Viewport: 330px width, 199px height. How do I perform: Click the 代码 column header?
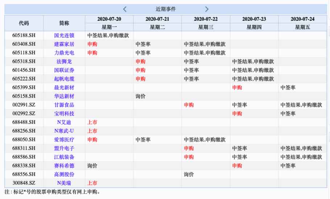point(24,23)
